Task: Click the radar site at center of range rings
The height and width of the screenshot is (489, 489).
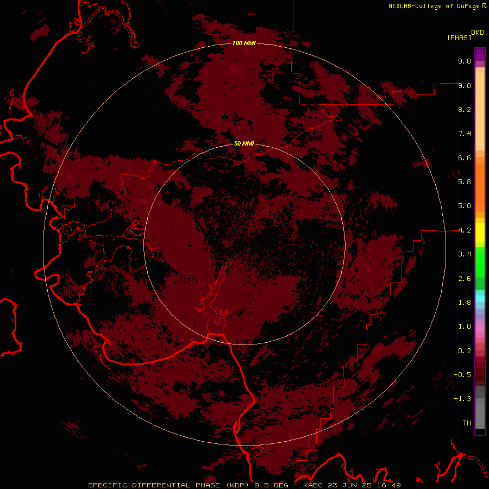Action: pos(244,245)
